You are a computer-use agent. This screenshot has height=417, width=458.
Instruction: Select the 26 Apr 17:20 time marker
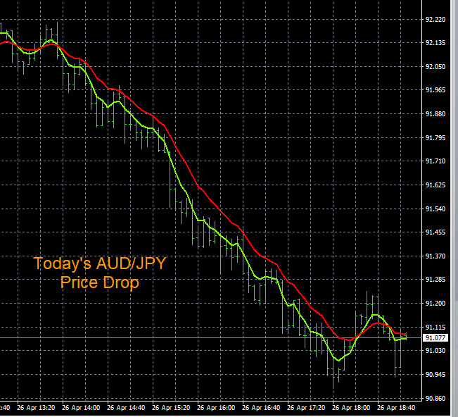(x=306, y=407)
